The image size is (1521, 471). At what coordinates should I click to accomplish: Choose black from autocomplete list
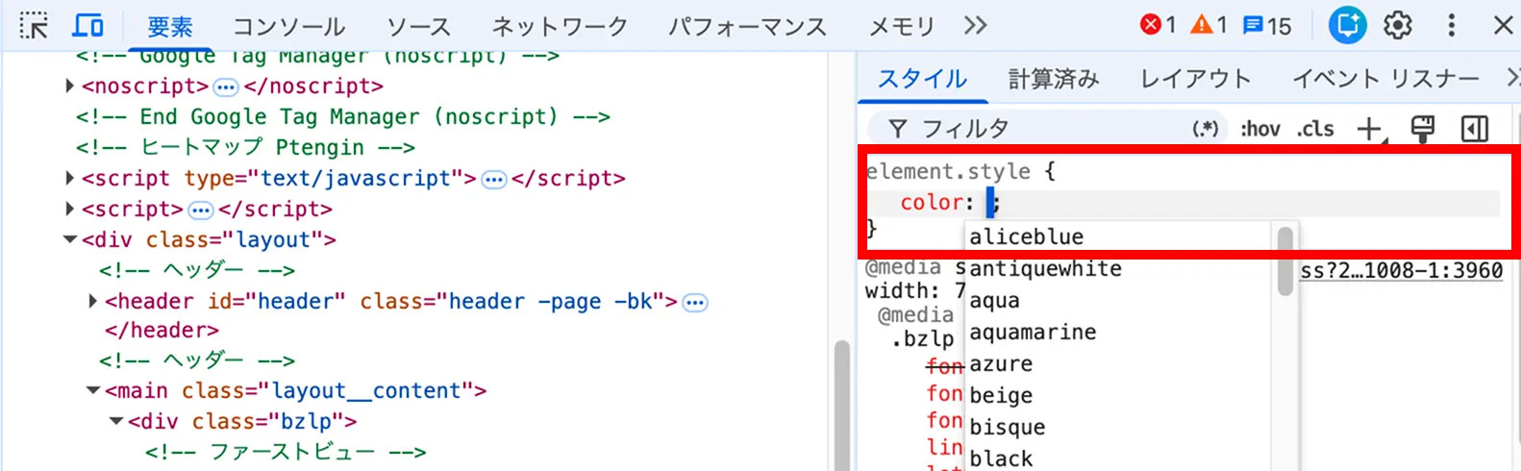[1119, 458]
